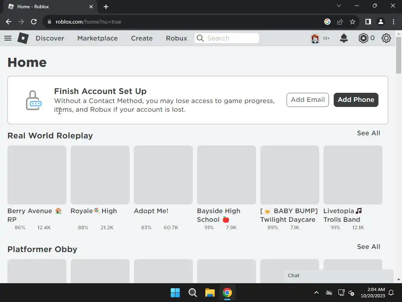Open the Discover menu item
Screen dimensions: 402x302
[50, 38]
